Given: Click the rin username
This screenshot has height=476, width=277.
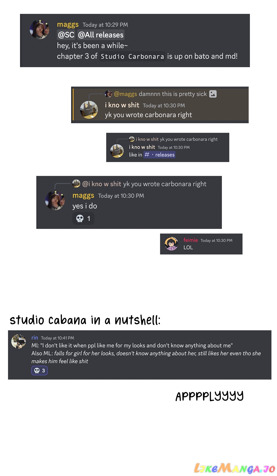Looking at the screenshot, I should click(35, 338).
